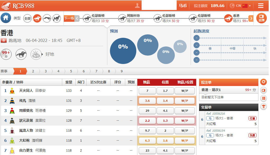Open the hamburger main menu
This screenshot has width=270, height=155.
point(261,6)
